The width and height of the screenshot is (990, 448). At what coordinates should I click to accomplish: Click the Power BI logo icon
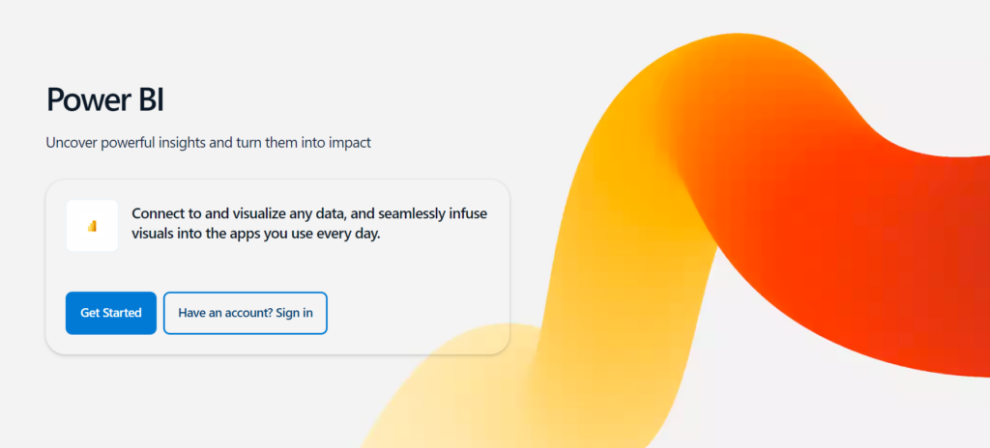92,226
